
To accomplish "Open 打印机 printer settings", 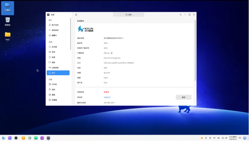I will point(58,84).
